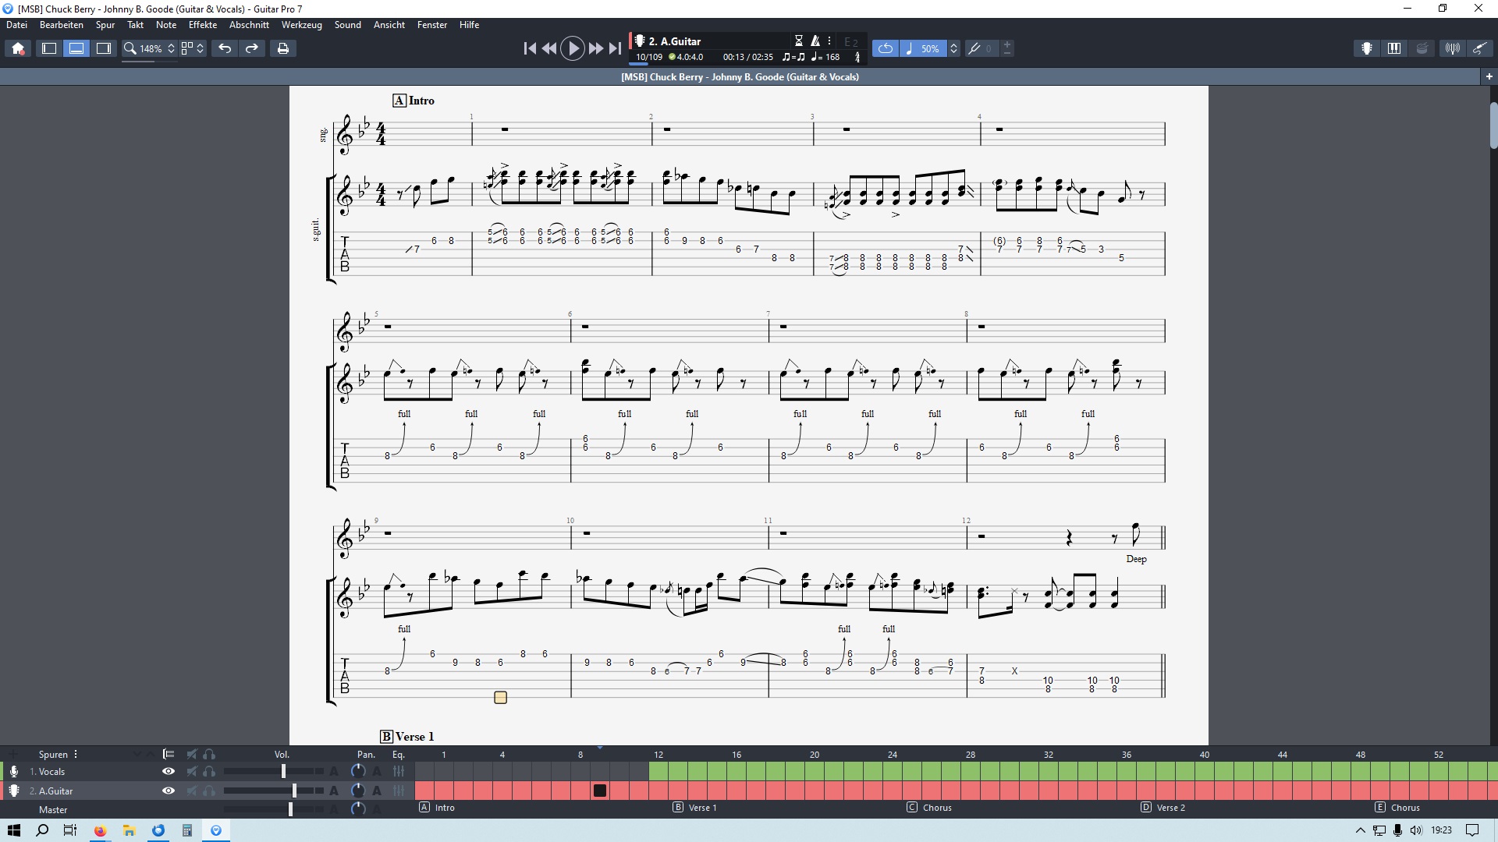Click the Master volume slider handle
The height and width of the screenshot is (842, 1498).
[x=290, y=809]
